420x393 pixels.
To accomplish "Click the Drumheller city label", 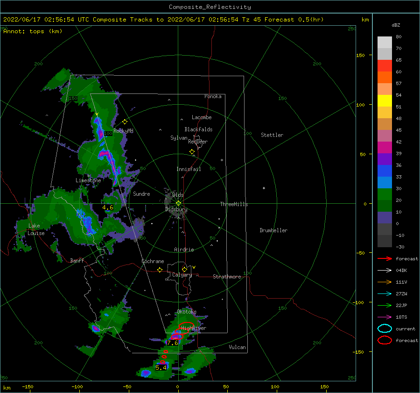I will [273, 230].
